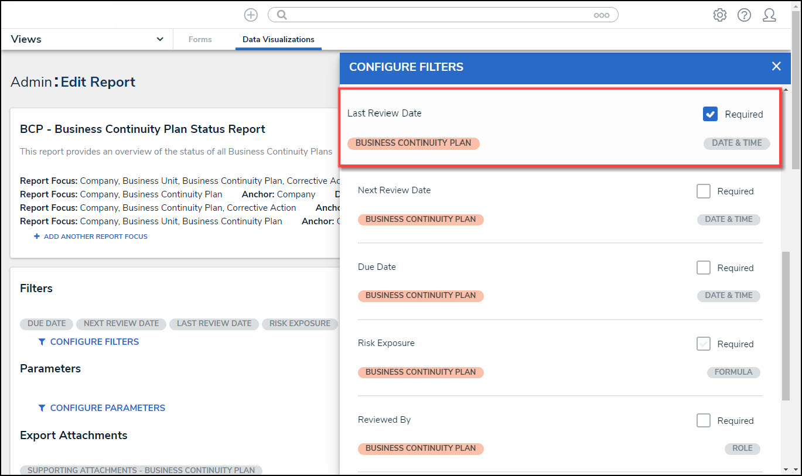Click the search magnifier icon
The width and height of the screenshot is (802, 476).
pyautogui.click(x=282, y=15)
